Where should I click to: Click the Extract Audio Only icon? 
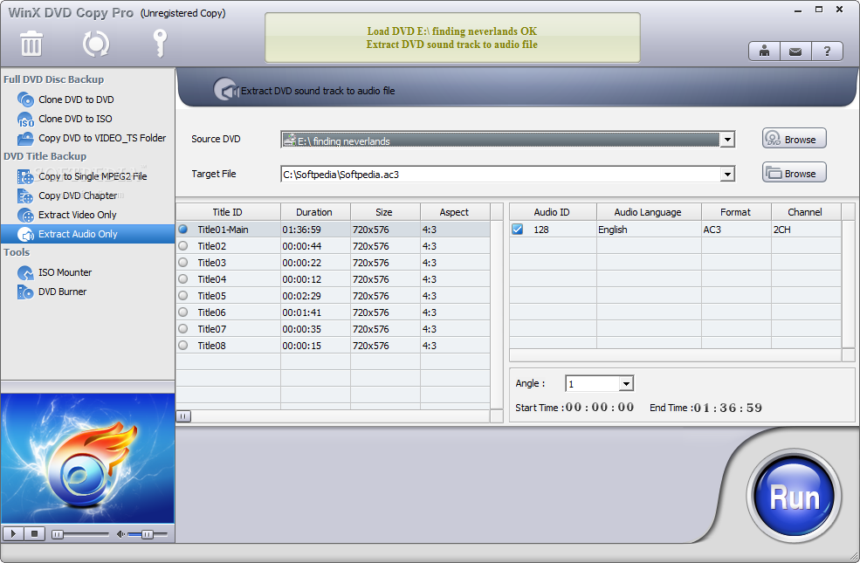[x=25, y=234]
